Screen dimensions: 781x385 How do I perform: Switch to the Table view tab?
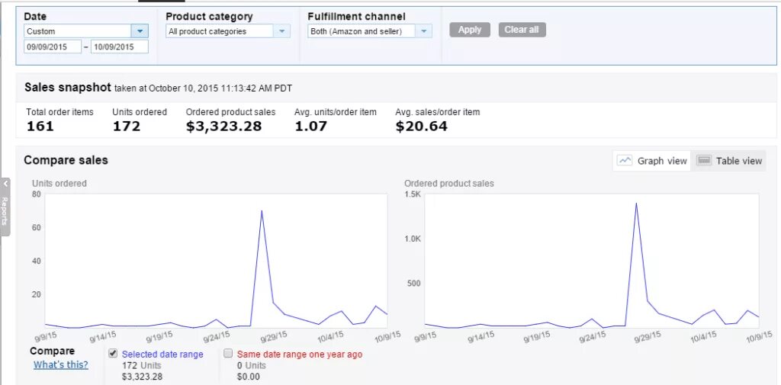click(730, 161)
